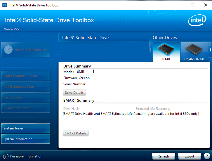Click the SSD Optimizer gauge icon

click(8, 49)
